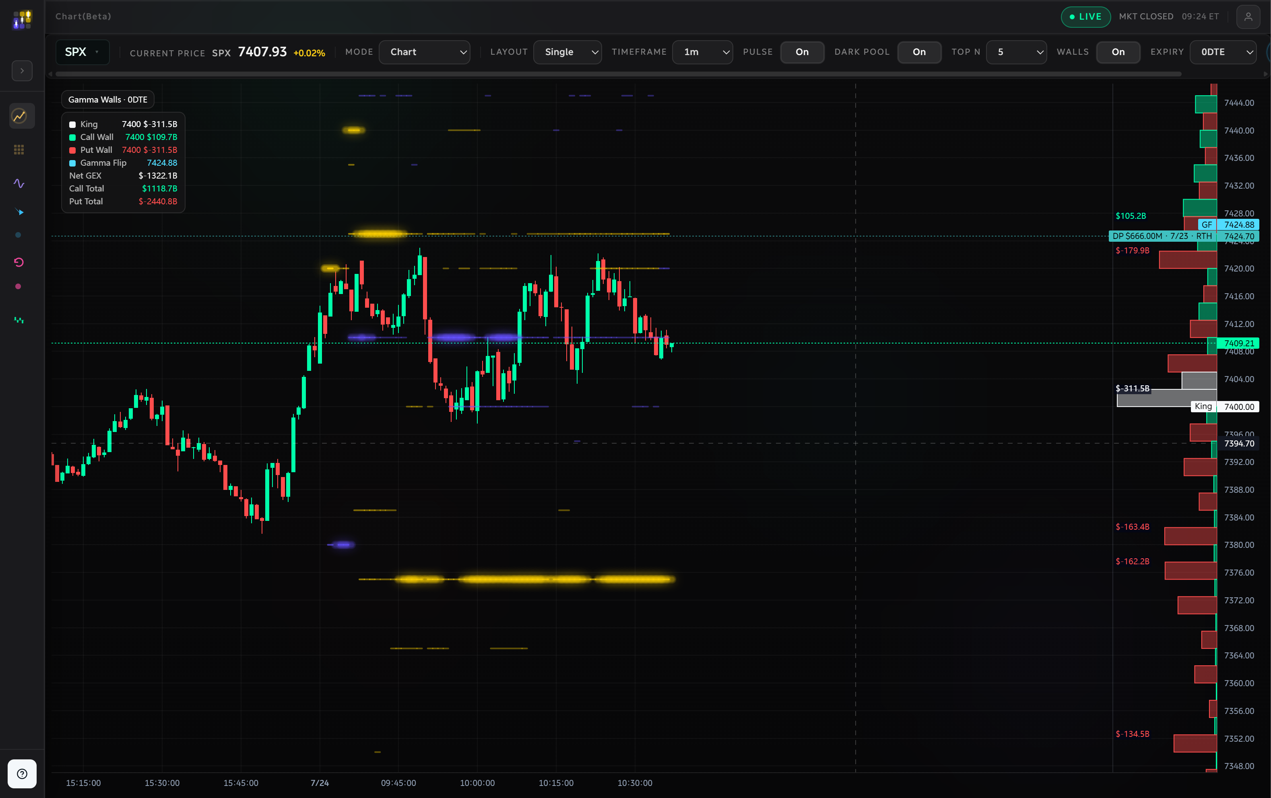Click the Put Wall red legend swatch
This screenshot has width=1271, height=798.
click(72, 150)
